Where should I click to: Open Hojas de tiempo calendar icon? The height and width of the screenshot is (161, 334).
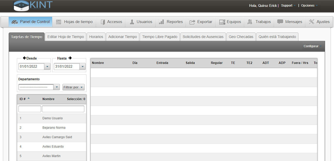(x=59, y=22)
